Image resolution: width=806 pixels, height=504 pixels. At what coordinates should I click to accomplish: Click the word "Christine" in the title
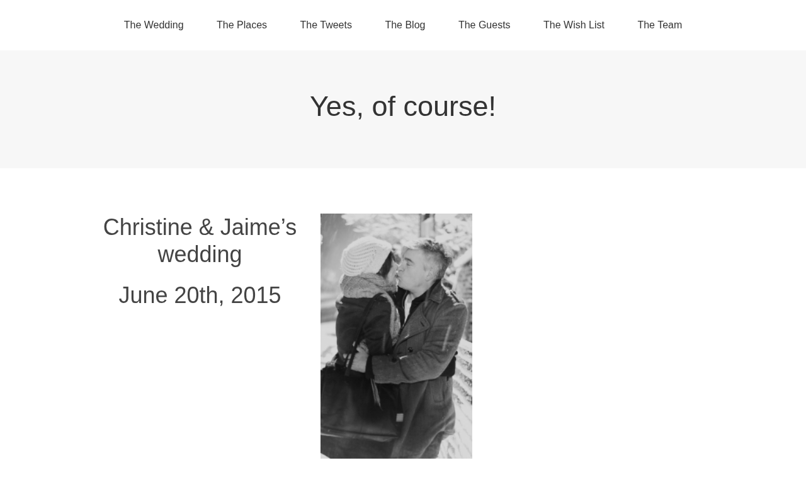point(147,227)
